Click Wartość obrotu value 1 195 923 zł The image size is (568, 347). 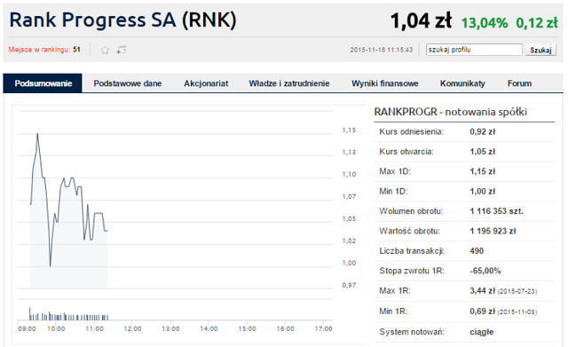[x=493, y=231]
